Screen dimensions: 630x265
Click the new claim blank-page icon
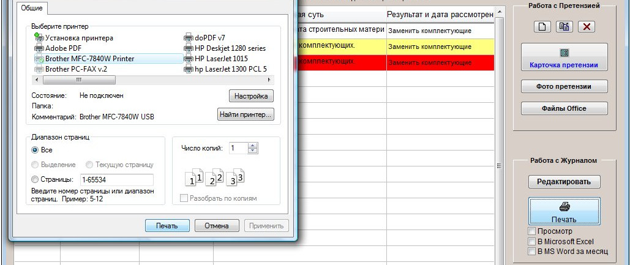(542, 27)
